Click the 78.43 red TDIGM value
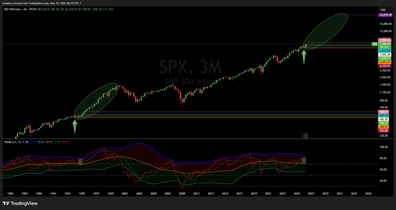Image resolution: width=396 pixels, height=210 pixels. point(65,142)
